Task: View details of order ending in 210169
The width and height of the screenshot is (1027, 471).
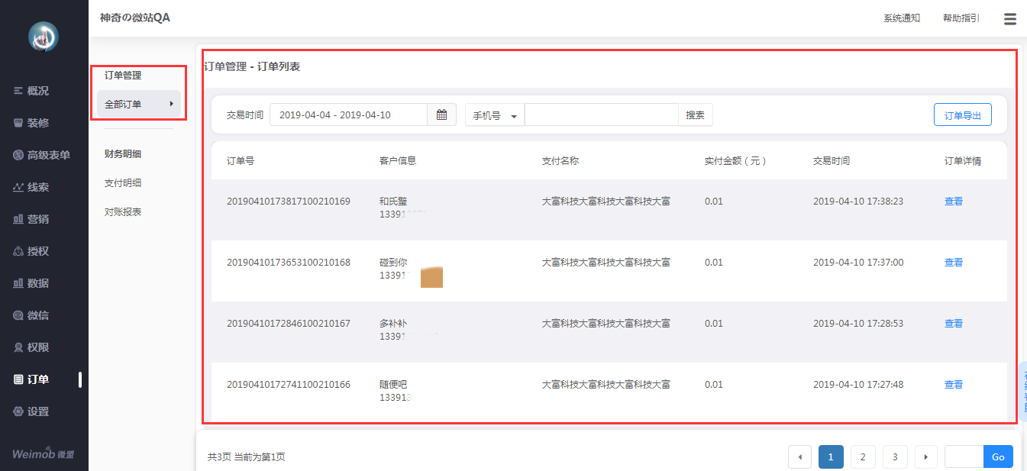Action: (x=954, y=202)
